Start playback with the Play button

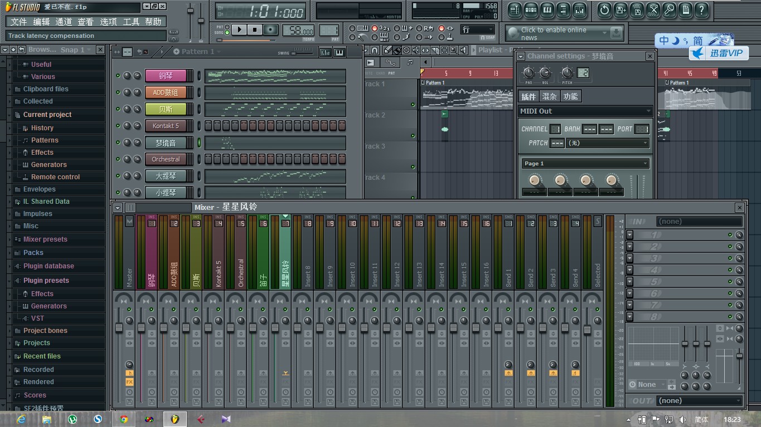tap(239, 30)
